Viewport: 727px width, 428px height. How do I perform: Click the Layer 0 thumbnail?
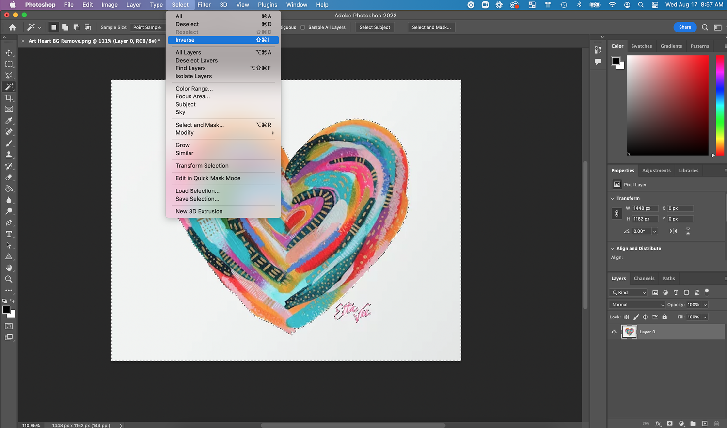point(629,332)
